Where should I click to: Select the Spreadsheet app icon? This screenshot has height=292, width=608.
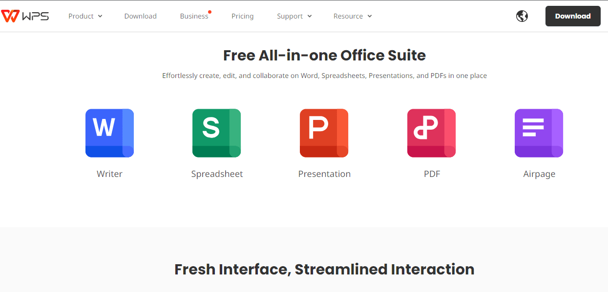(x=216, y=133)
